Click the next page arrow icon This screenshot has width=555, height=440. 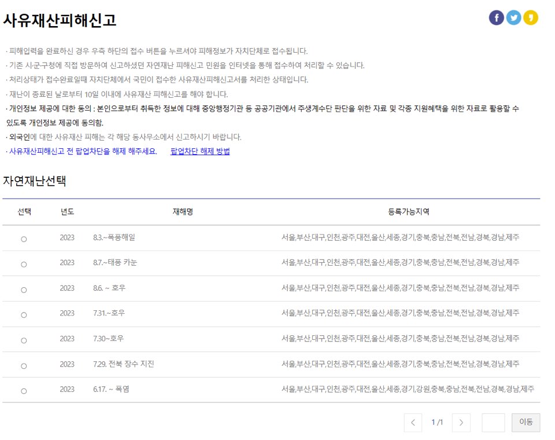pyautogui.click(x=461, y=423)
